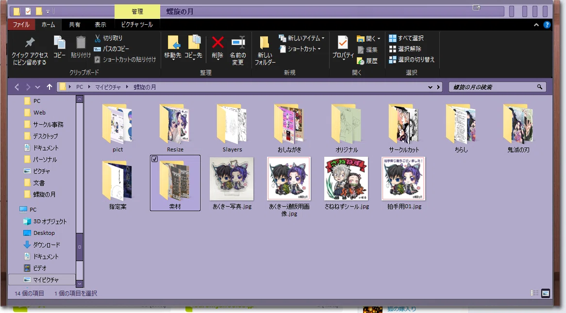
Task: Open 履歴 history icon
Action: click(x=367, y=61)
